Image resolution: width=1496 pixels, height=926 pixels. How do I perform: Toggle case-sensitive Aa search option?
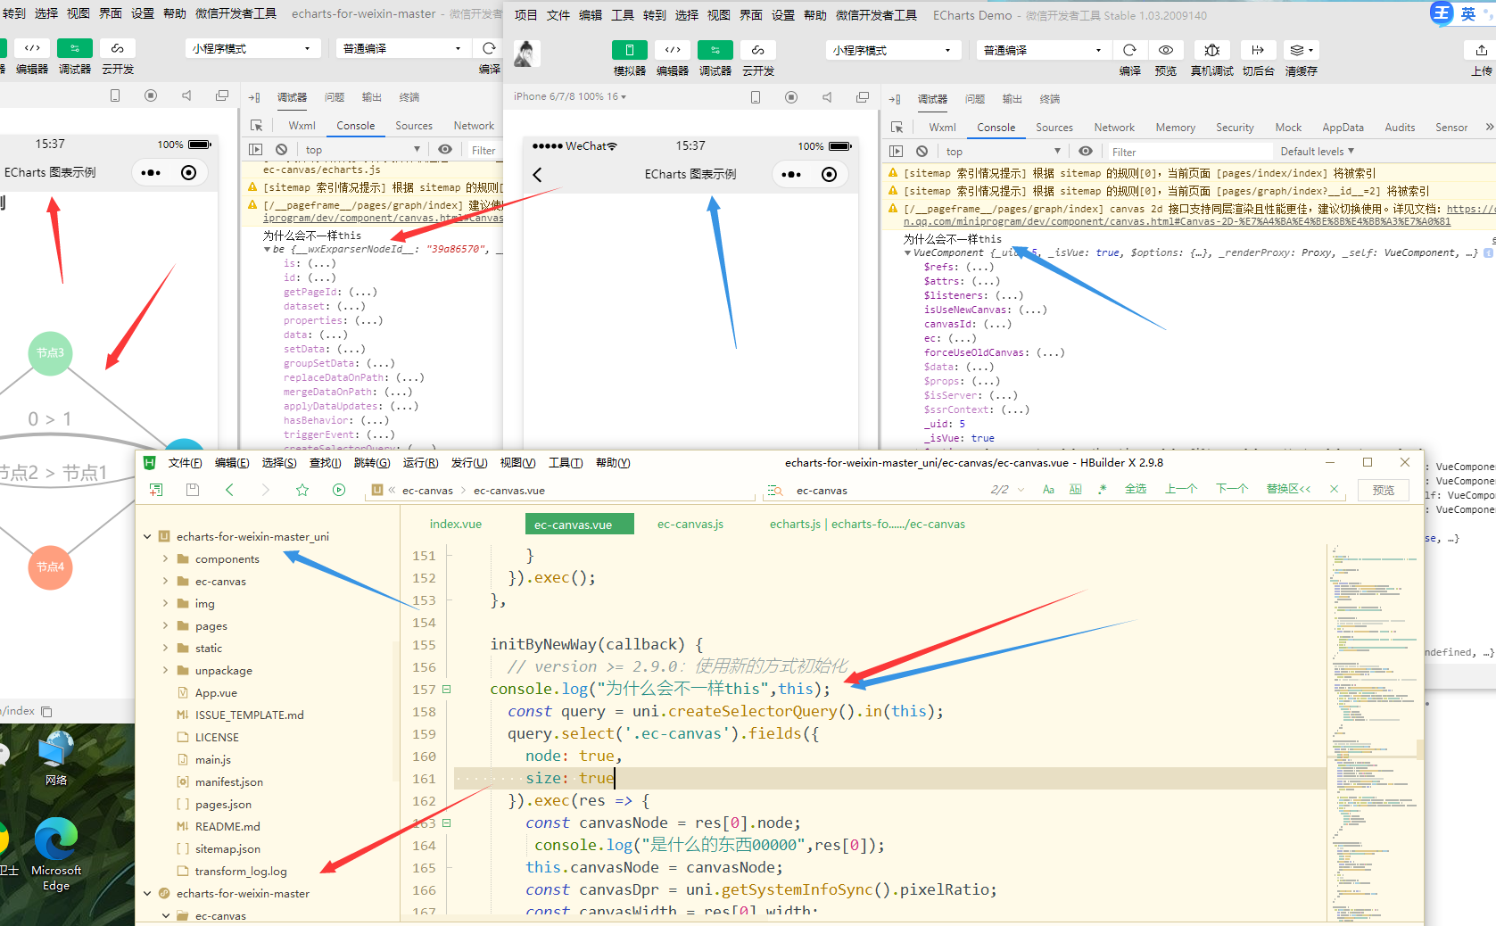tap(1048, 490)
